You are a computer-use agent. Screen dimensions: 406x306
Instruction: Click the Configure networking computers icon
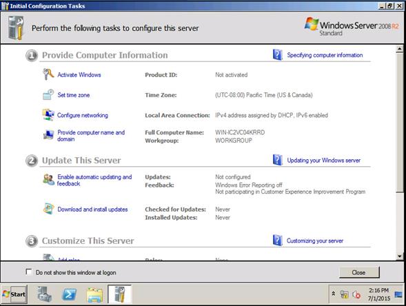coord(48,115)
